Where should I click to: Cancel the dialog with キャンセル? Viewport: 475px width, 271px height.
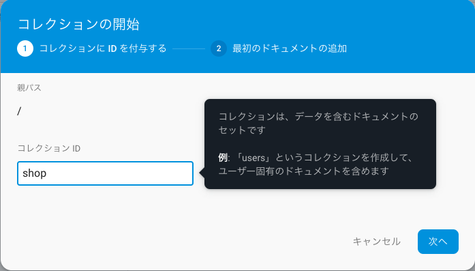click(377, 242)
